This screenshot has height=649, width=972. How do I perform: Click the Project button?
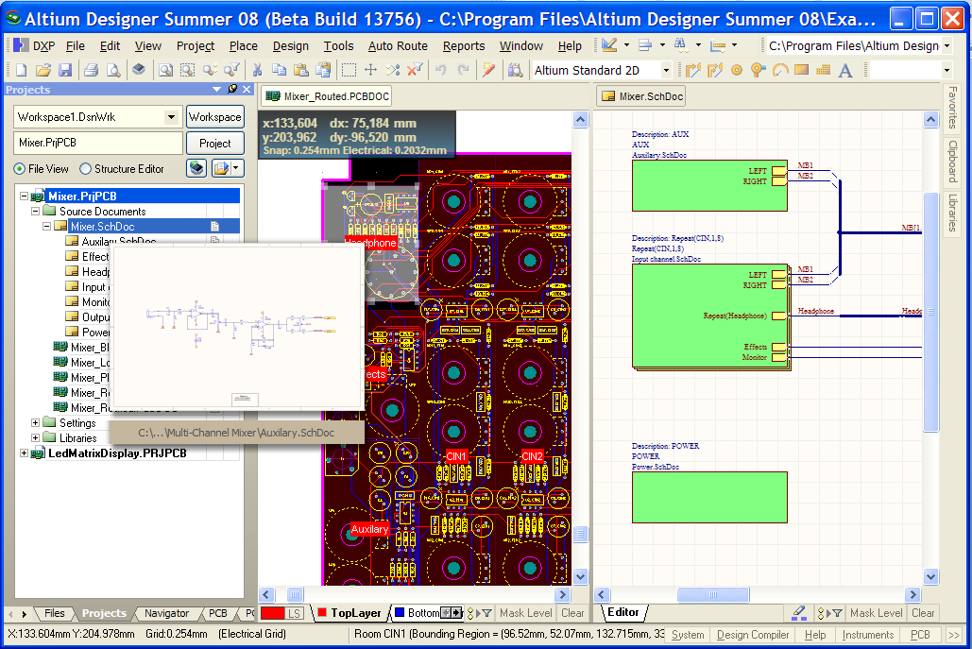point(215,144)
